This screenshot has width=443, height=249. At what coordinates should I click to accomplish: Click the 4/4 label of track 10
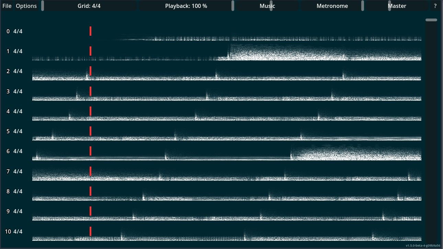(17, 231)
